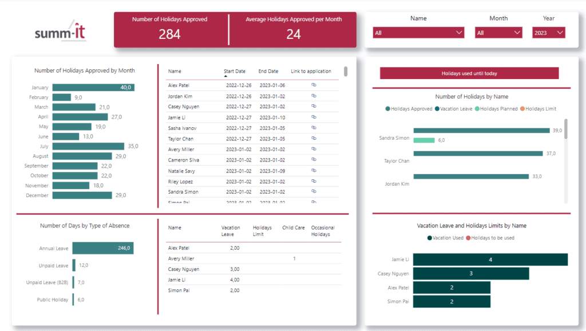Sort table by Start Date column
The height and width of the screenshot is (331, 586).
click(234, 71)
